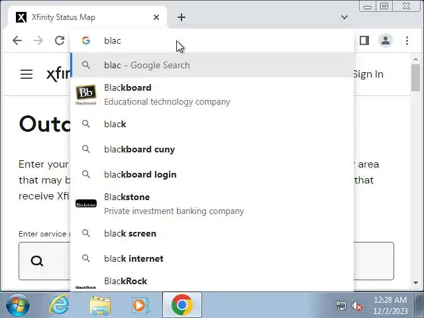Click the browser forward arrow

(x=38, y=40)
